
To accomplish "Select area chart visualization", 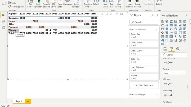I will pyautogui.click(x=167, y=25).
